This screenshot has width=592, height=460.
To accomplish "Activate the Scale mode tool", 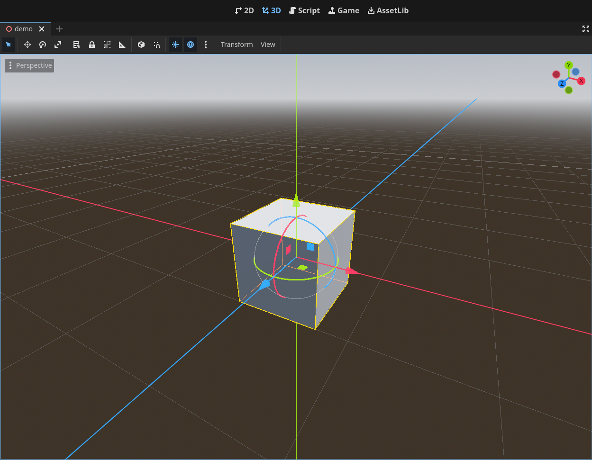I will pos(58,45).
